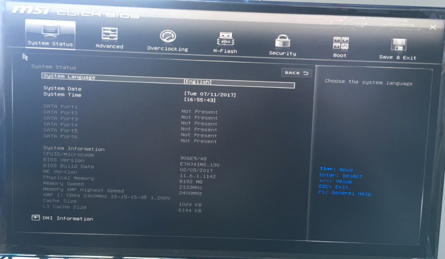Click the System Information heading
Image resolution: width=445 pixels, height=259 pixels.
pyautogui.click(x=74, y=148)
